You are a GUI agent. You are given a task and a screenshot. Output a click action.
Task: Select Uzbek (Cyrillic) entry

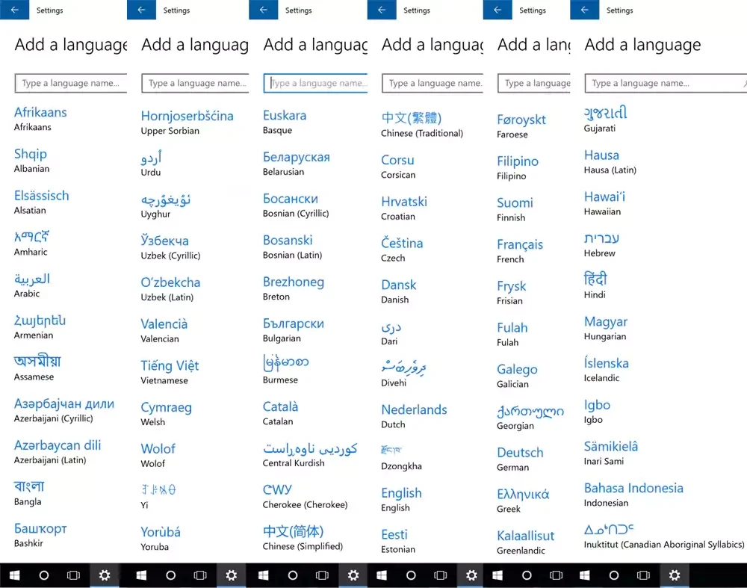[x=170, y=247]
